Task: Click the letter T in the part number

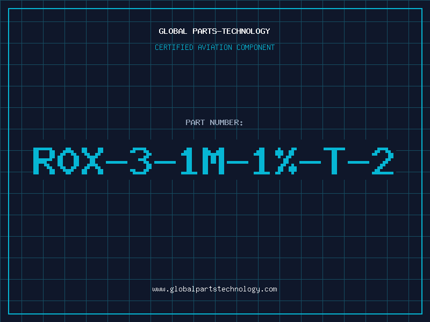Action: point(334,161)
